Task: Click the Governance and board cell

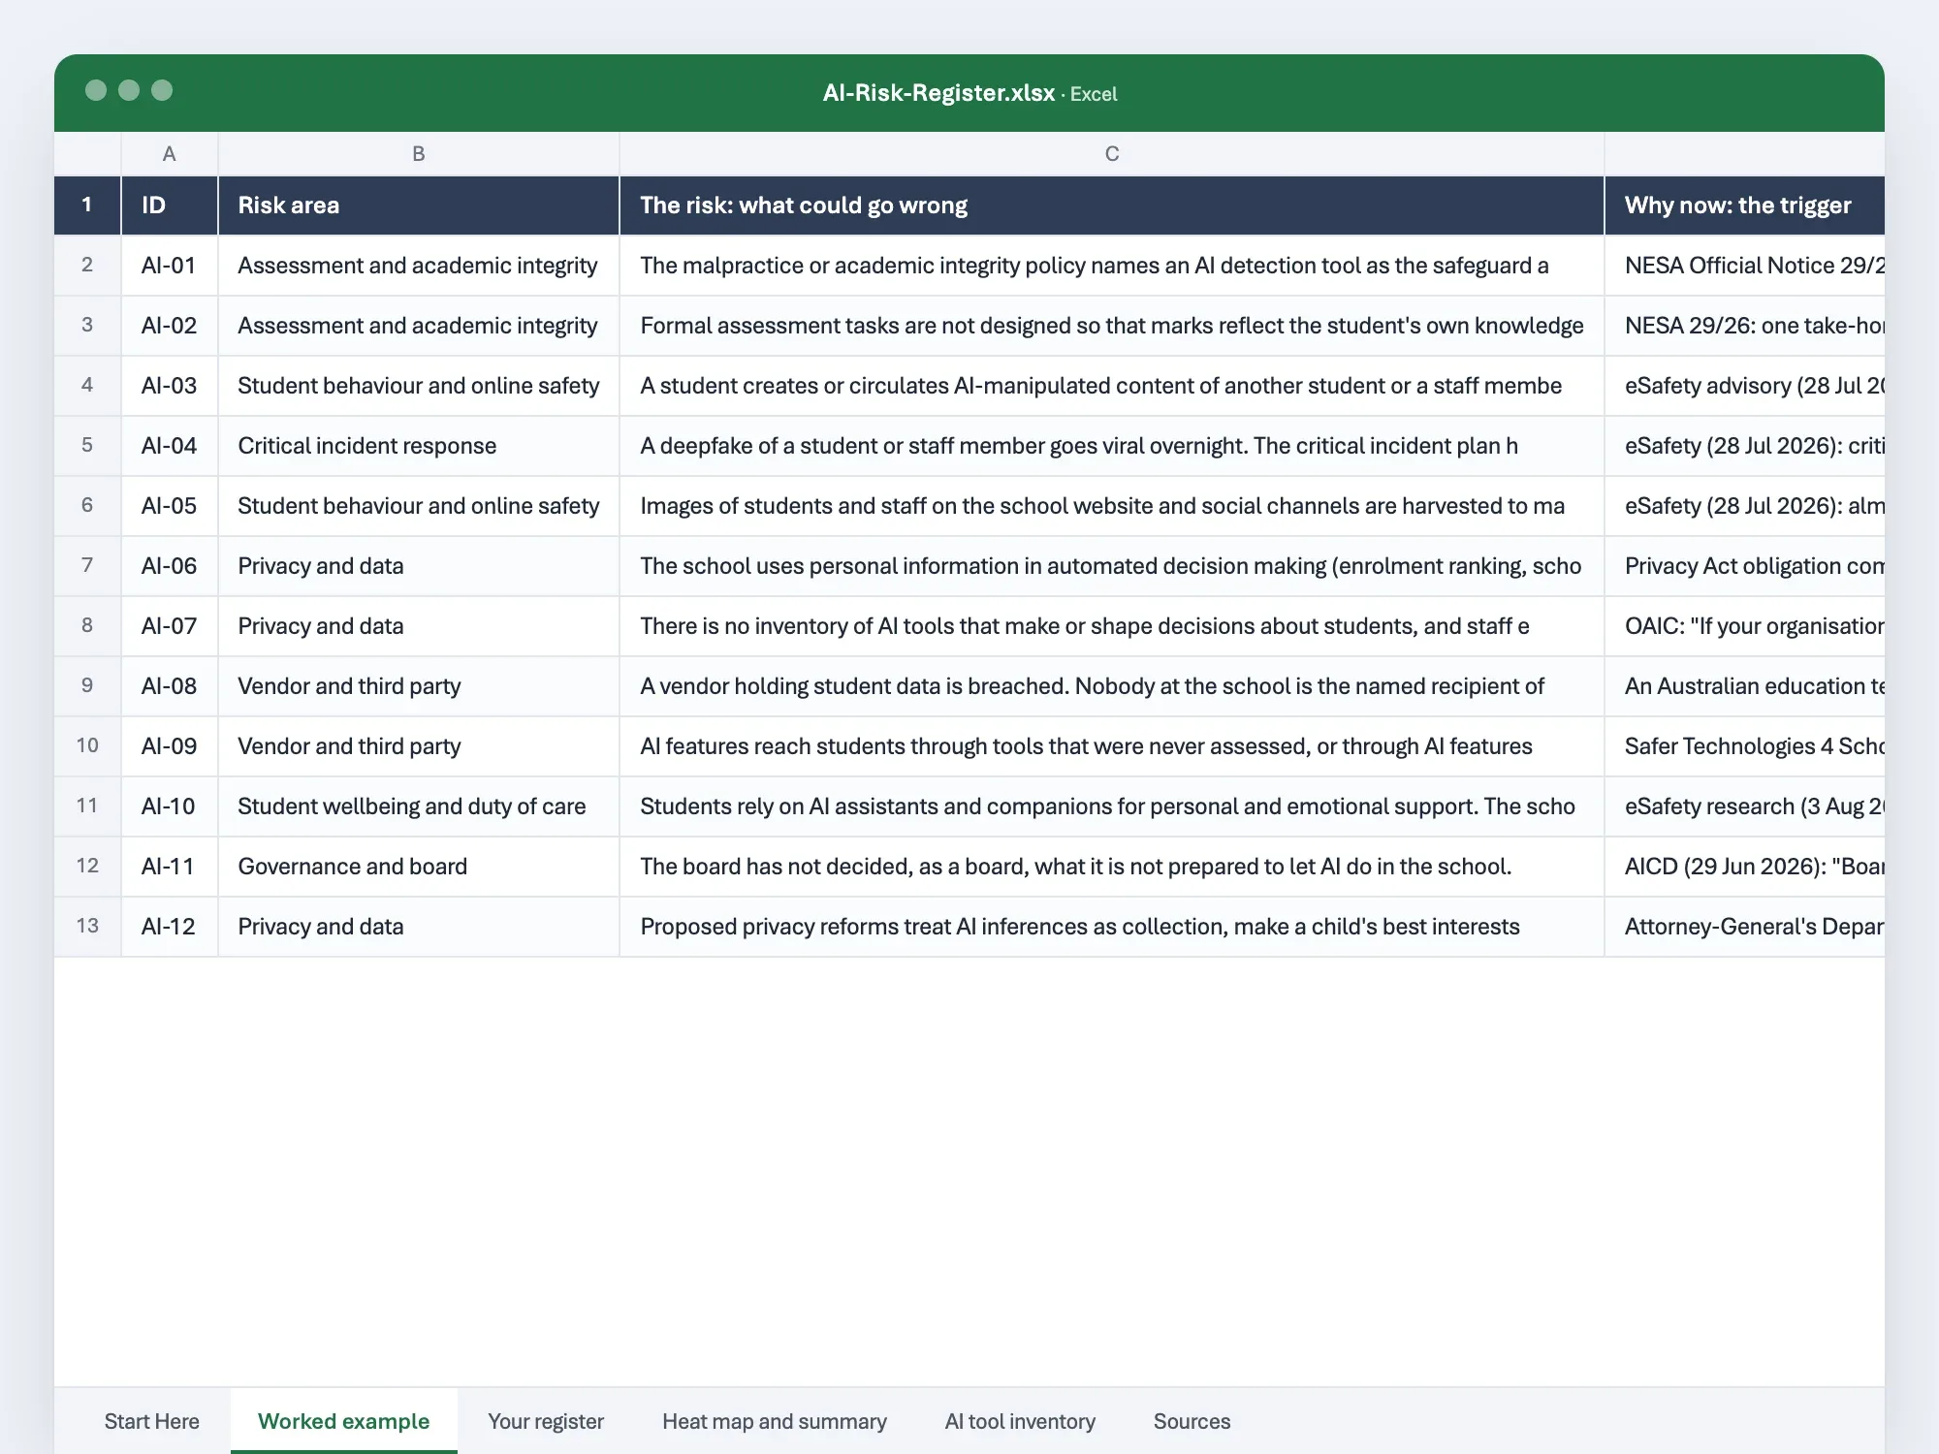Action: click(x=419, y=867)
